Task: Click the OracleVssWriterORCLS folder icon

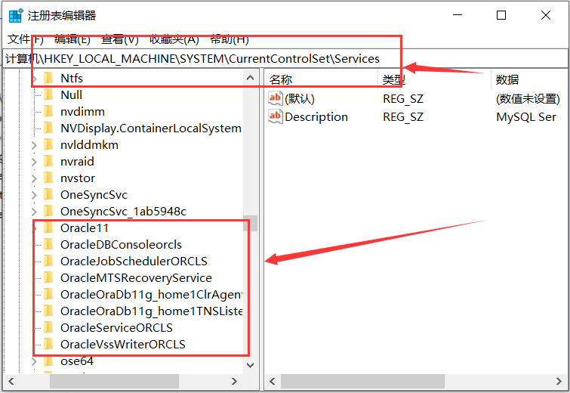Action: [48, 344]
